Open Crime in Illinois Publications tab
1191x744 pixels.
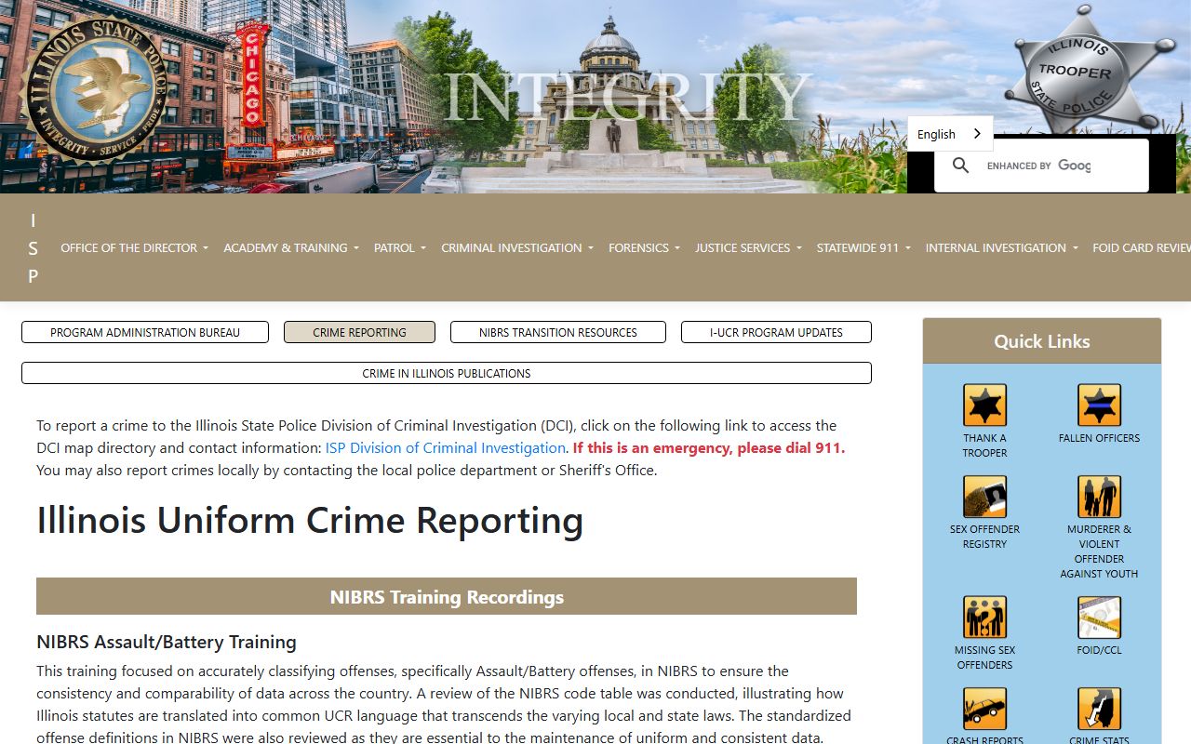(x=447, y=373)
